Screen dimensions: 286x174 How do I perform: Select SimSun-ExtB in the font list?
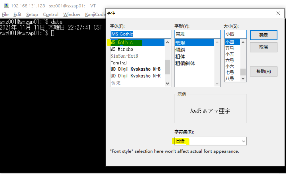[137, 56]
